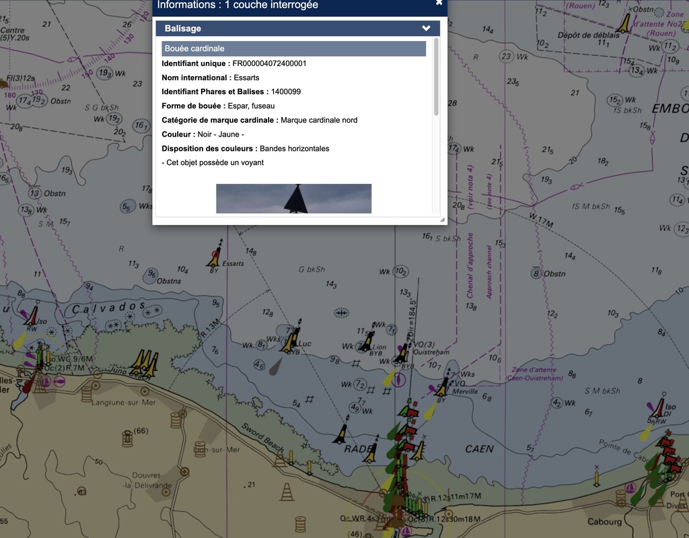This screenshot has height=538, width=689.
Task: Grab the popup resize handle corner
Action: [x=442, y=220]
